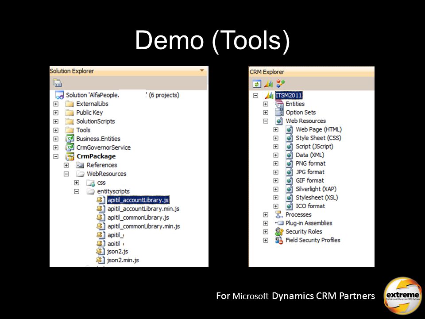Expand the CrmGovernorService project
425x319 pixels.
pos(56,148)
